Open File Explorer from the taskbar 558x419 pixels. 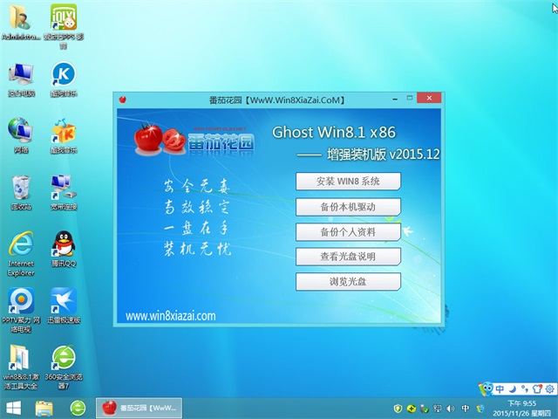coord(44,408)
